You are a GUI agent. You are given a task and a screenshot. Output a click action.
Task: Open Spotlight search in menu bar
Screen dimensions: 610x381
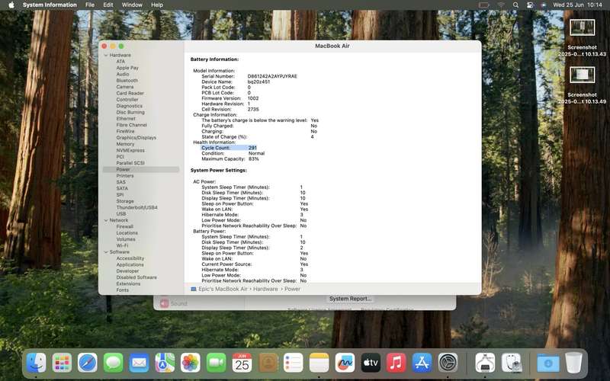(x=515, y=5)
